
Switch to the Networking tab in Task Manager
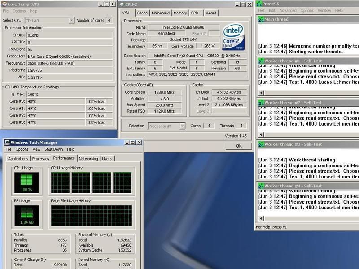point(88,159)
